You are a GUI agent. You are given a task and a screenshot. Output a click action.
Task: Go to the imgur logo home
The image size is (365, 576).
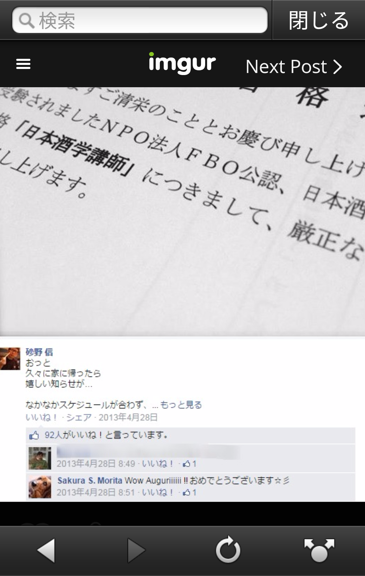(x=182, y=63)
